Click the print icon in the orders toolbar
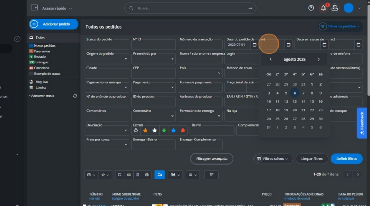The width and height of the screenshot is (370, 206). pyautogui.click(x=147, y=175)
